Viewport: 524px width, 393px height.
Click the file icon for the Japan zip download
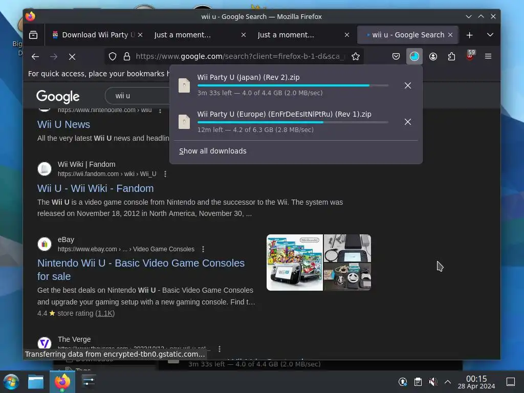click(x=184, y=85)
